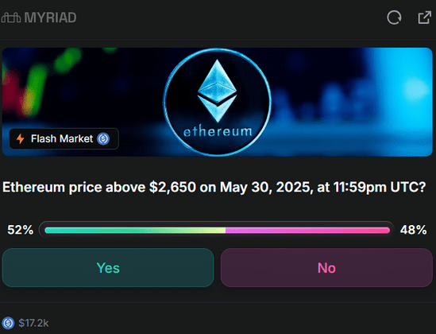Open the MYRIAD wordmark link
Viewport: 436px width, 334px height.
point(50,17)
